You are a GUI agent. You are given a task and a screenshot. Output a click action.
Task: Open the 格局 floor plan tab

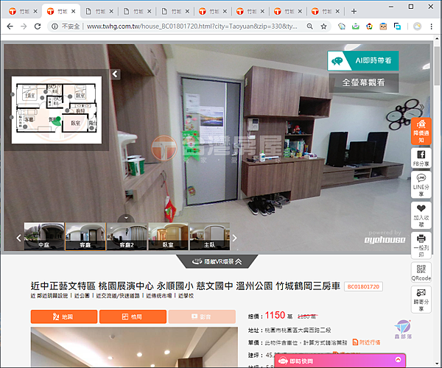click(133, 316)
